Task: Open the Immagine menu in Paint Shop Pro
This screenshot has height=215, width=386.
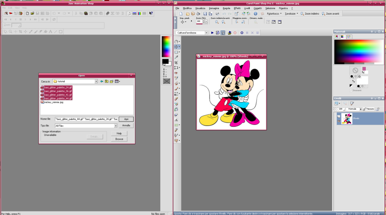Action: (x=214, y=8)
